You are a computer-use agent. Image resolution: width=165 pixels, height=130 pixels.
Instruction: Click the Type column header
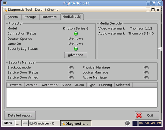[x=92, y=85]
